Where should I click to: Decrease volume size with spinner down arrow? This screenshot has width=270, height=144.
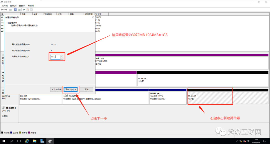click(x=62, y=58)
